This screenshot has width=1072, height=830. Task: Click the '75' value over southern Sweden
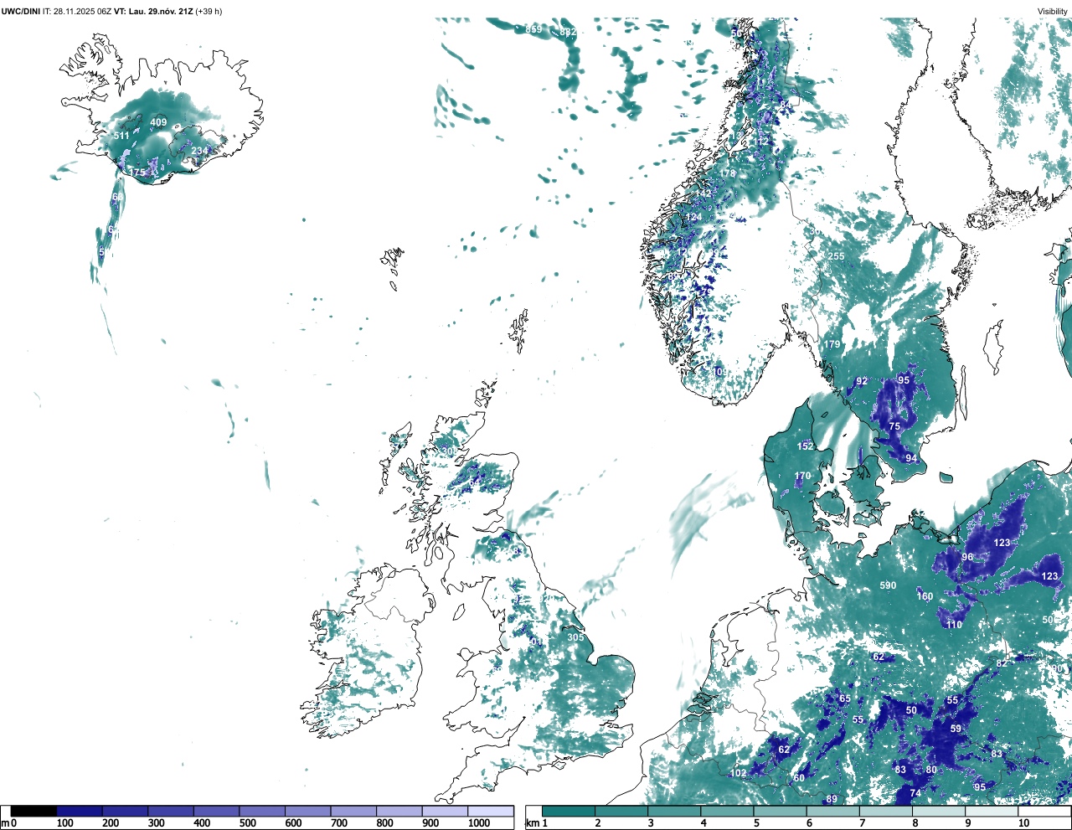894,426
